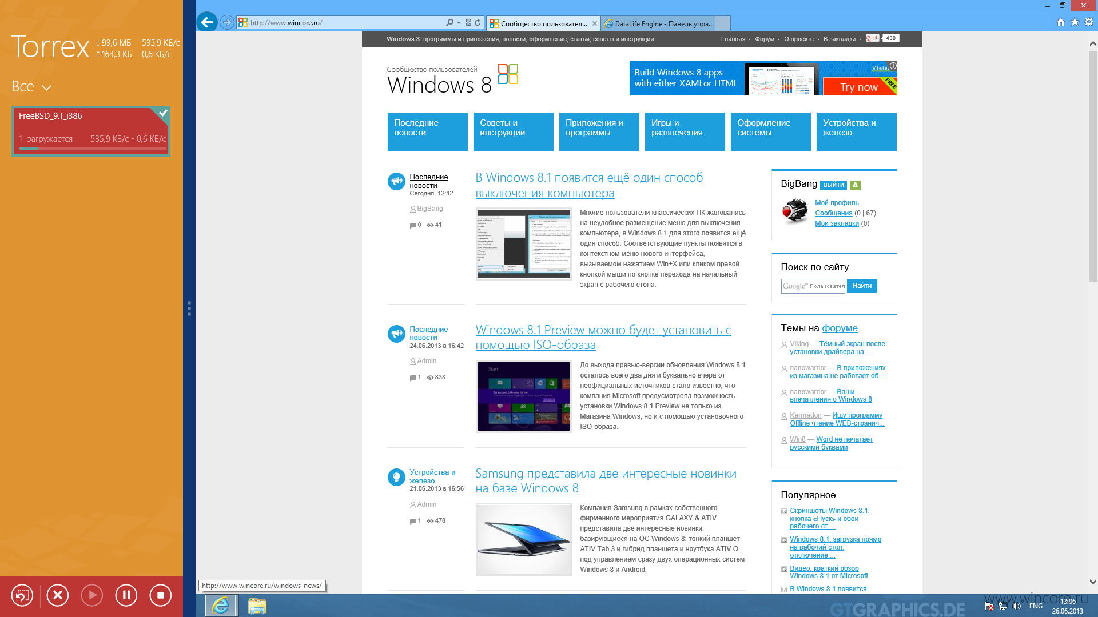Open О проекте in site top menu

799,39
